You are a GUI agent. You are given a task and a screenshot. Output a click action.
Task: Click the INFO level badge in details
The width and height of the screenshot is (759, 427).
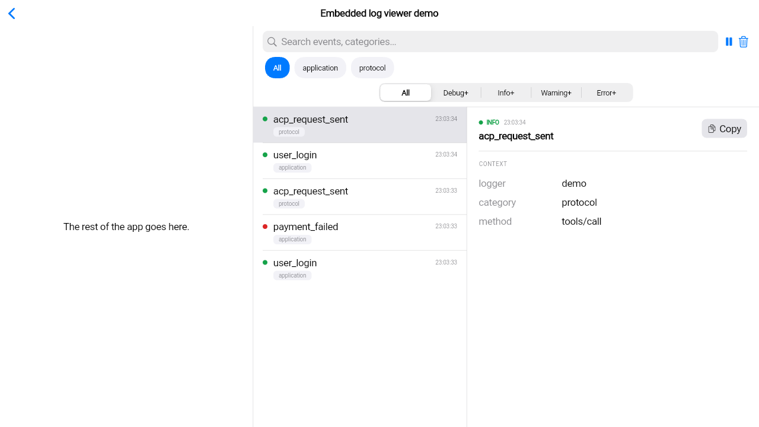489,122
